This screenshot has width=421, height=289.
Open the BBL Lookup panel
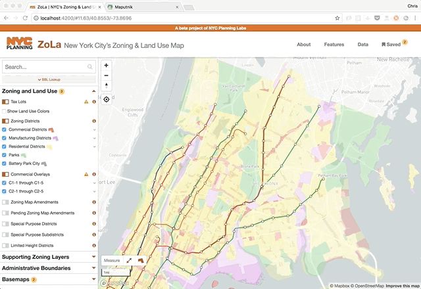pyautogui.click(x=49, y=79)
